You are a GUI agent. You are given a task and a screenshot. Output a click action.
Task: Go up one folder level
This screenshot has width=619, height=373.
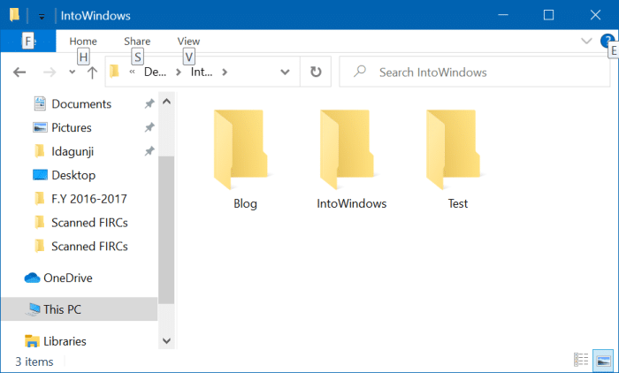[92, 72]
